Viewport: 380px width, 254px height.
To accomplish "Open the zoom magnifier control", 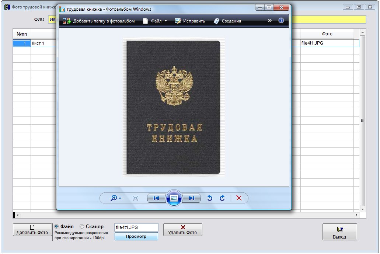I will point(114,198).
